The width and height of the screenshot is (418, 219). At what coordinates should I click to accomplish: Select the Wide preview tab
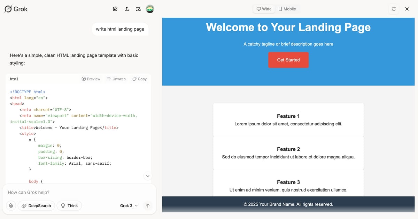click(x=264, y=9)
